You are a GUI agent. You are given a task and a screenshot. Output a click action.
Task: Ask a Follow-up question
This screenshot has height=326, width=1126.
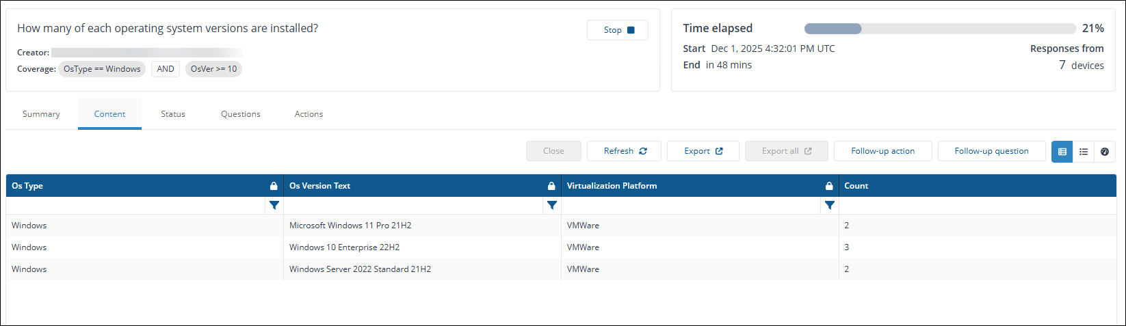pyautogui.click(x=991, y=151)
